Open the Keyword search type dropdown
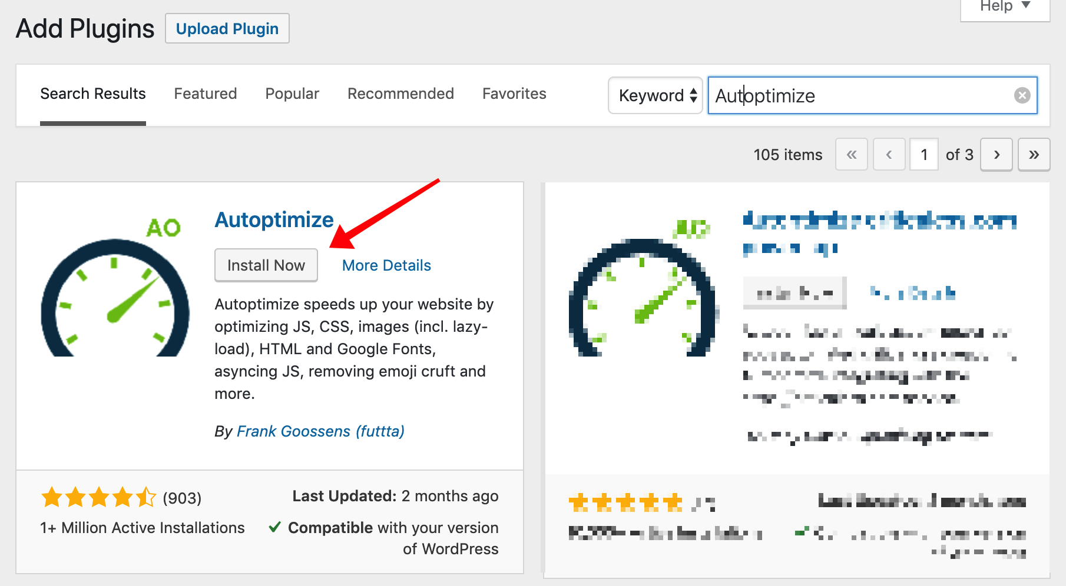The image size is (1066, 586). (x=656, y=95)
